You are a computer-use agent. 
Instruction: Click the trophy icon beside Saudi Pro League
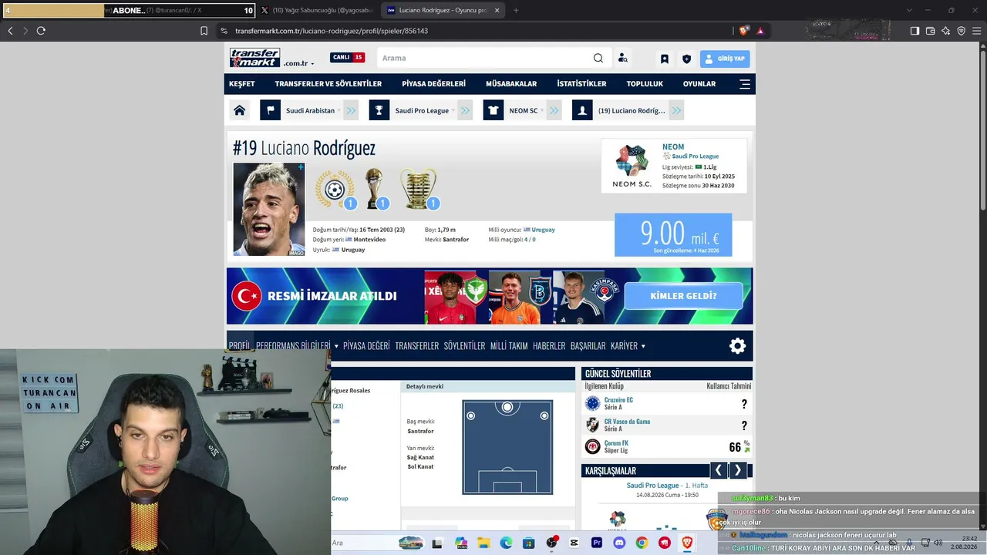379,110
